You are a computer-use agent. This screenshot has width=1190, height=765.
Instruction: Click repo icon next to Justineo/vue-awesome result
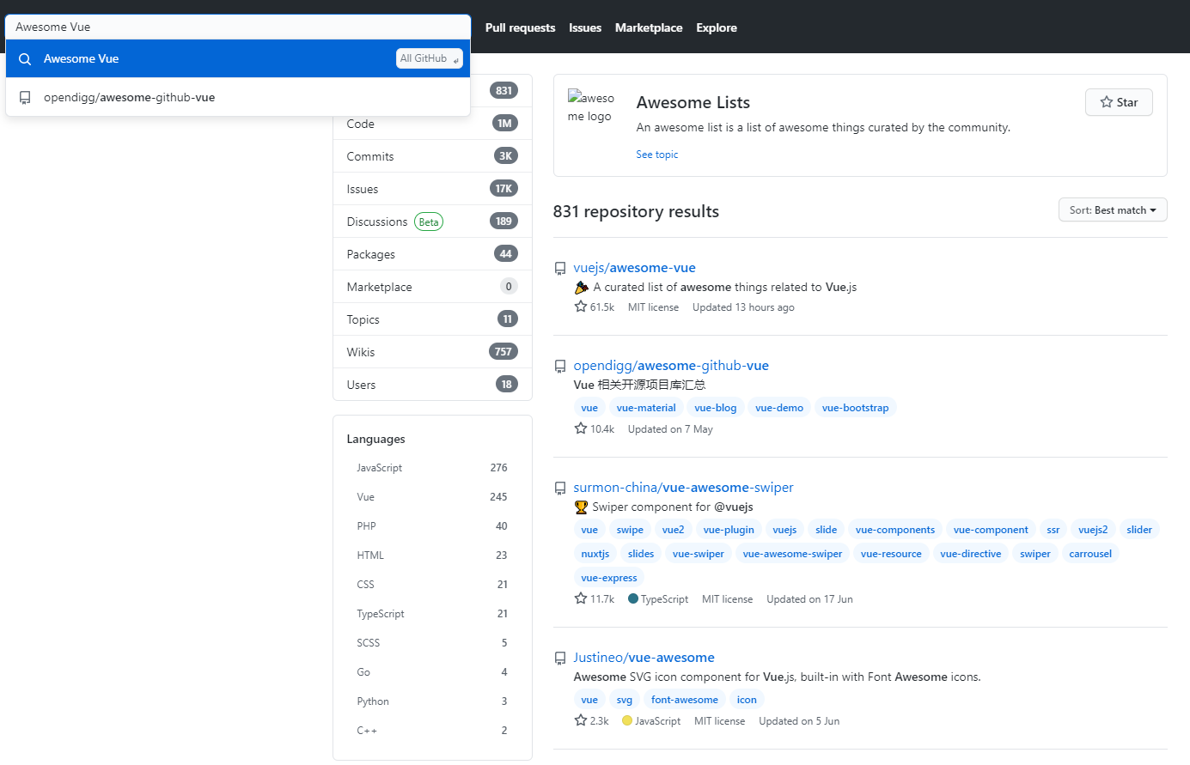pyautogui.click(x=560, y=659)
